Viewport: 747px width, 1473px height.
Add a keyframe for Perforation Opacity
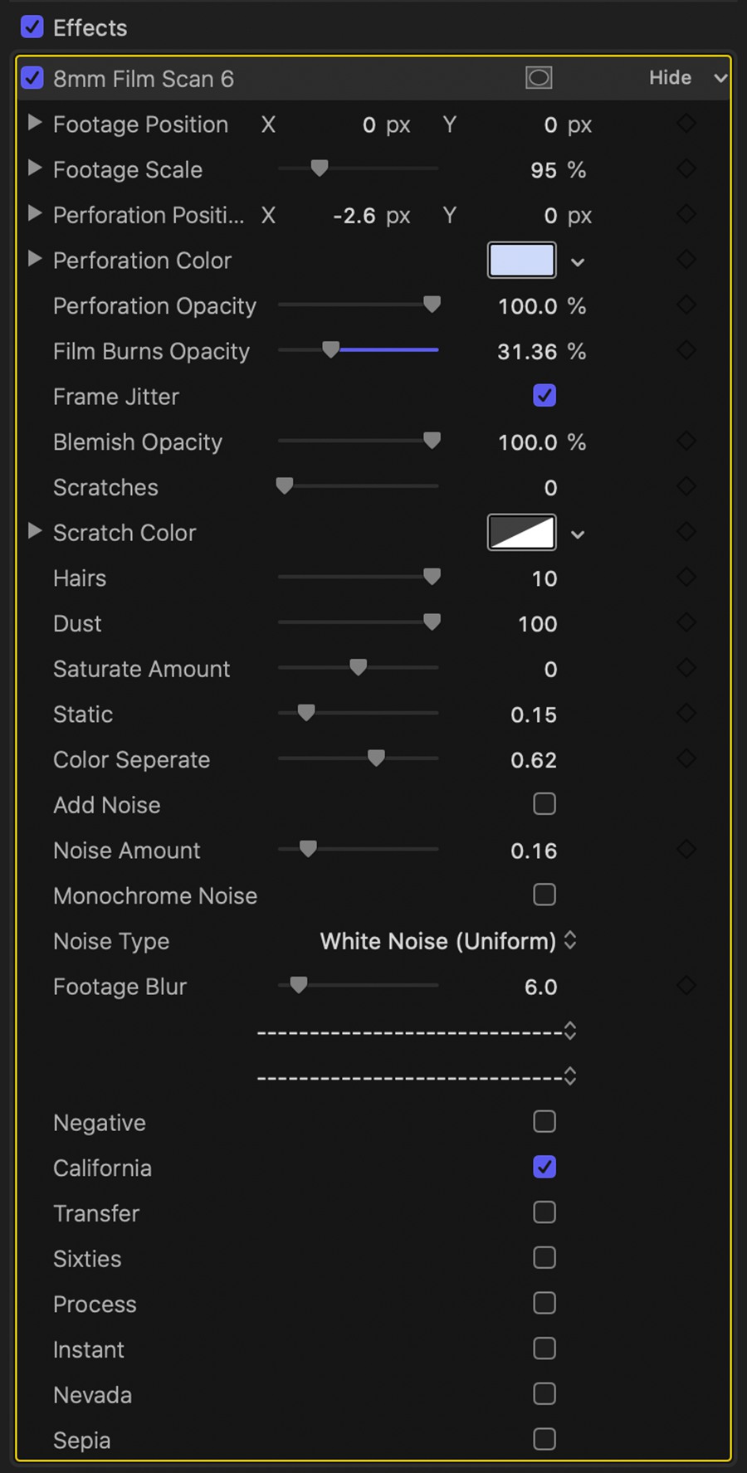[x=686, y=305]
